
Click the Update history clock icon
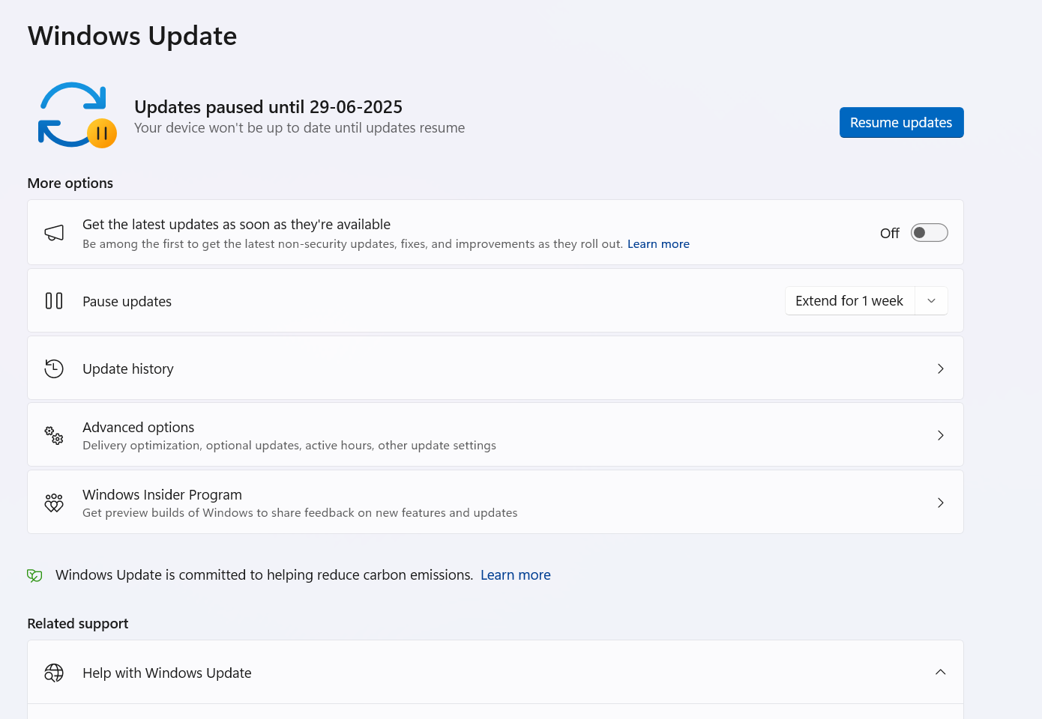[54, 368]
